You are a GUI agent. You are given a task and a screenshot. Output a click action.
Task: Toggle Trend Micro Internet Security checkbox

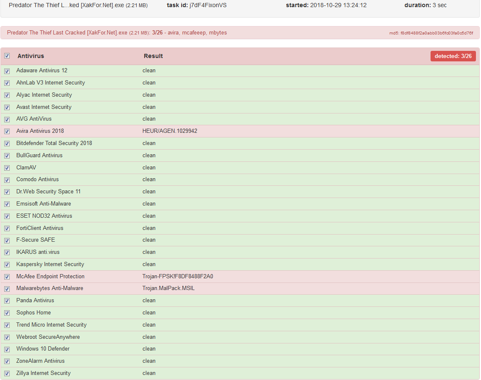click(7, 325)
